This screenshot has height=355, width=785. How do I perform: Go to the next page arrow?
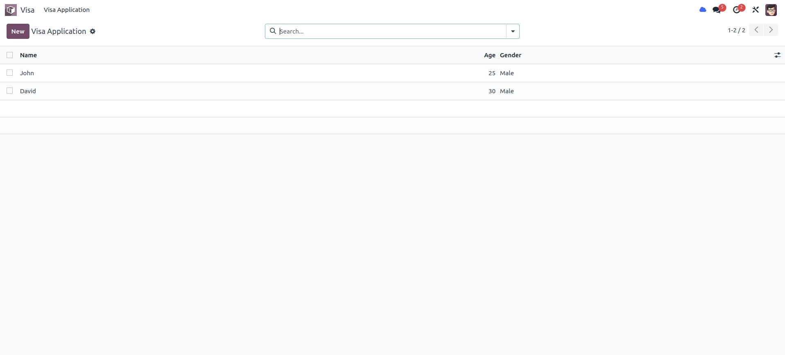click(x=771, y=30)
